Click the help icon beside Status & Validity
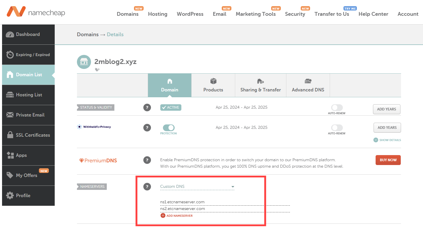The height and width of the screenshot is (229, 423). 147,107
